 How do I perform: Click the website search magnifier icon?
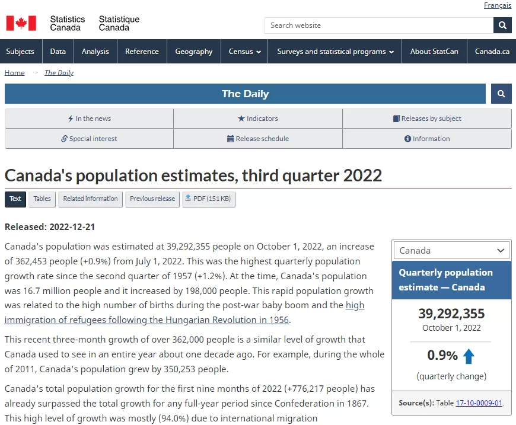pos(502,25)
